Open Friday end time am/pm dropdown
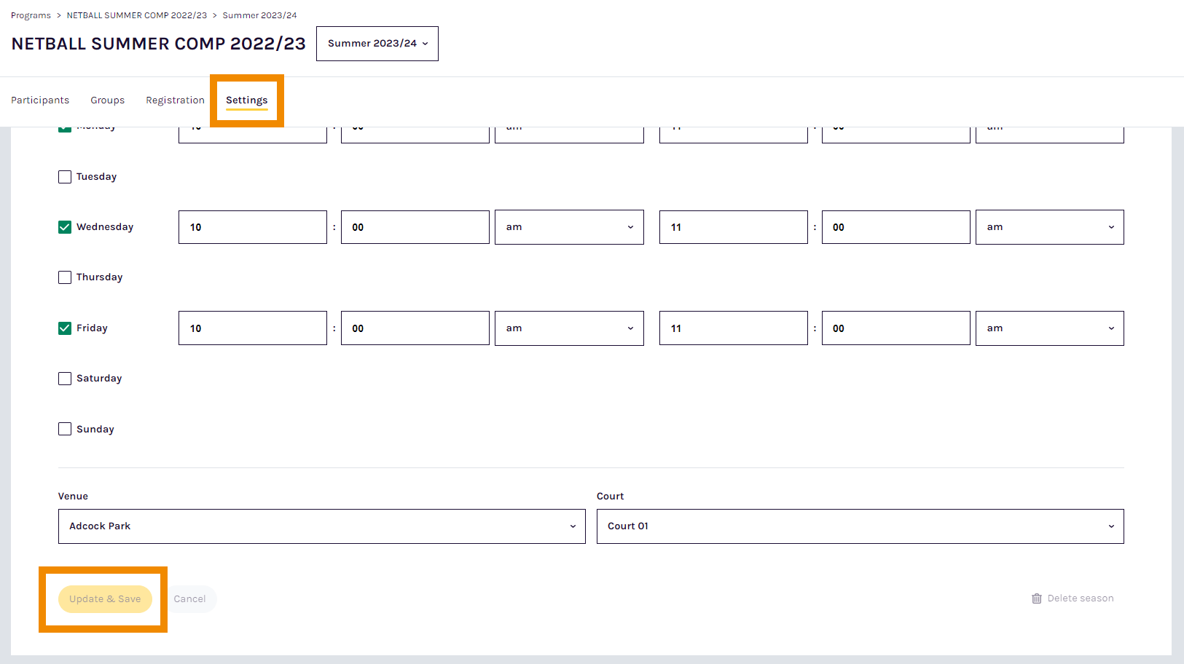The width and height of the screenshot is (1184, 664). coord(1049,328)
